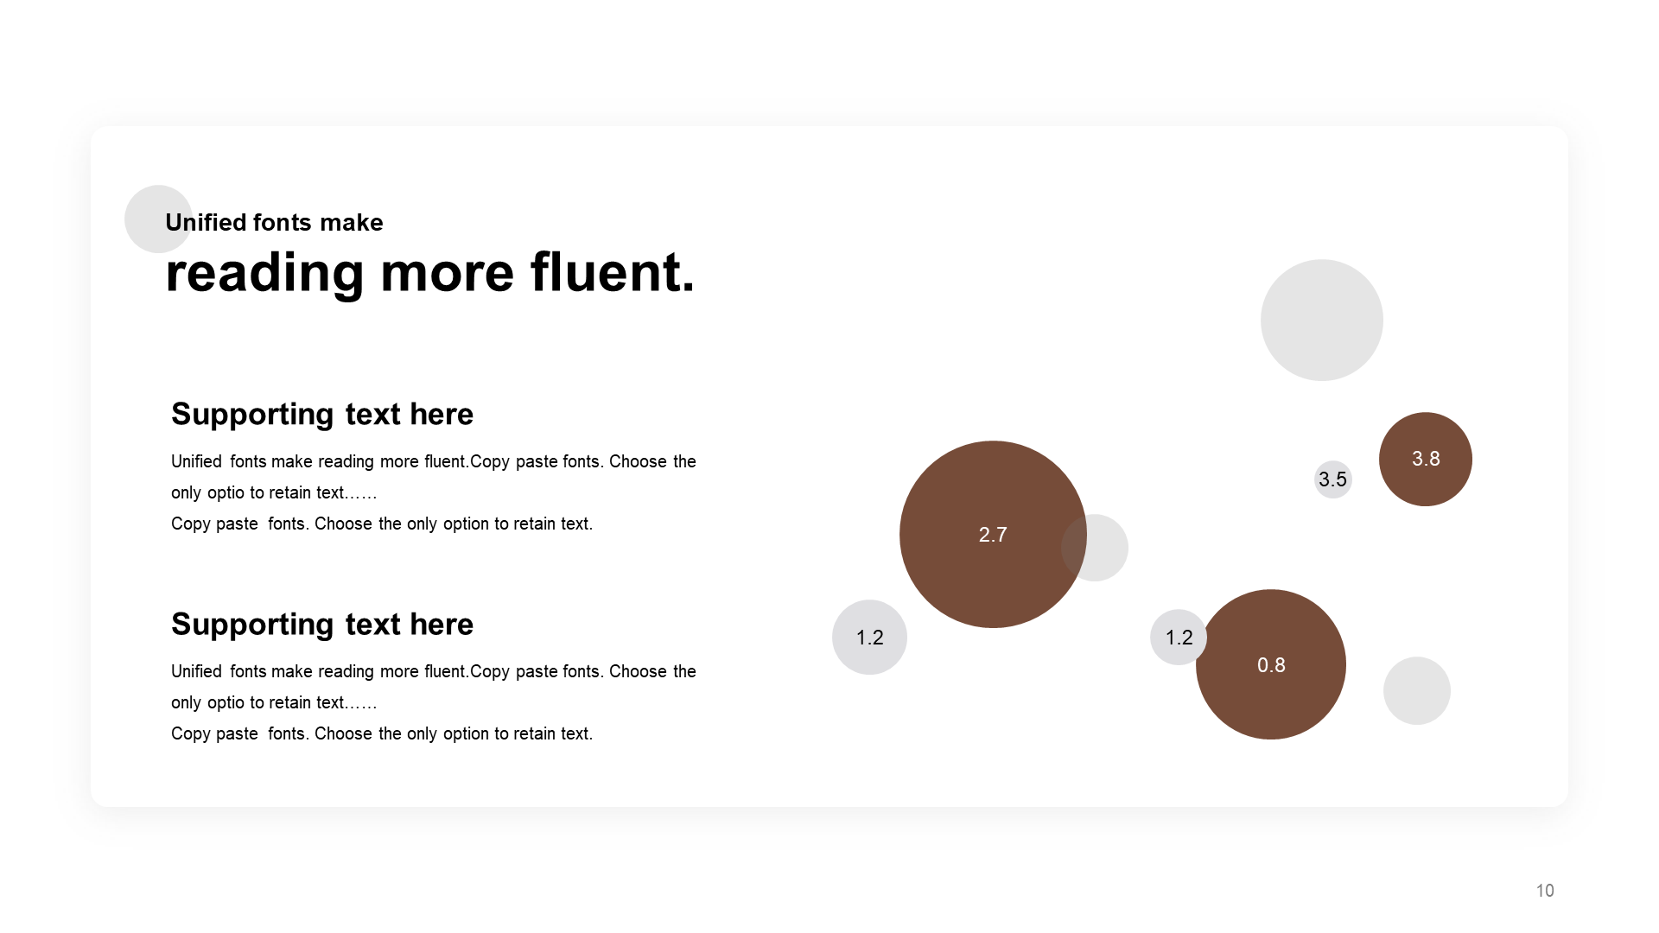
Task: Select the small gray bubble labeled 3.5
Action: pos(1333,479)
